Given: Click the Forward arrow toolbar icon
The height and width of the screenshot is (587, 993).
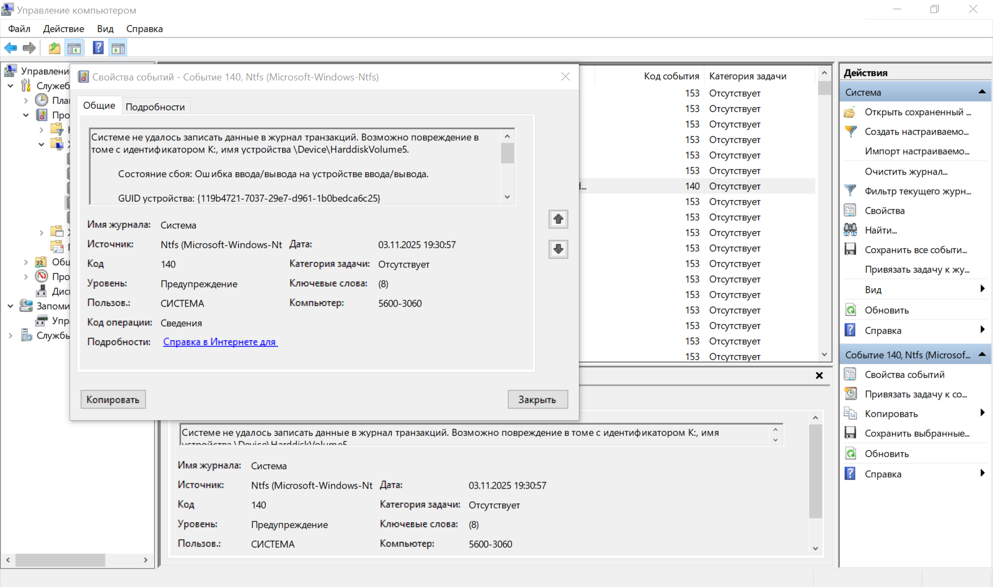Looking at the screenshot, I should (x=29, y=48).
